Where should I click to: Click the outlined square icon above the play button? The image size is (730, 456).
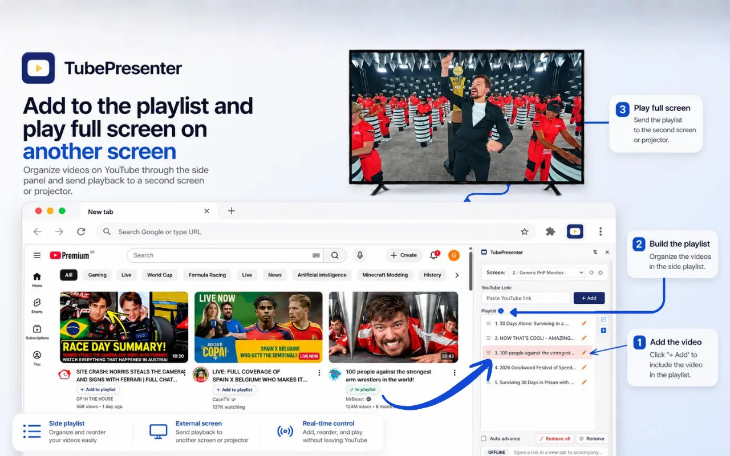(x=603, y=320)
